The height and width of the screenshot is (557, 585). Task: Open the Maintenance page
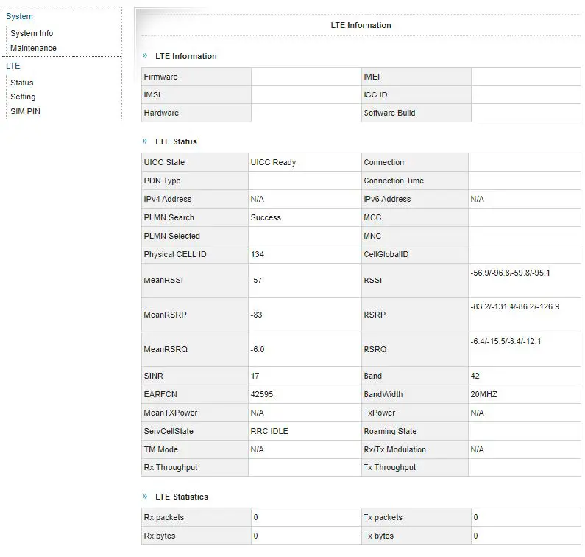click(x=33, y=48)
